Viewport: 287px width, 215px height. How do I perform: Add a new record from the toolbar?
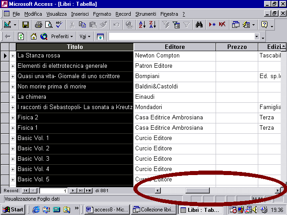coord(212,25)
